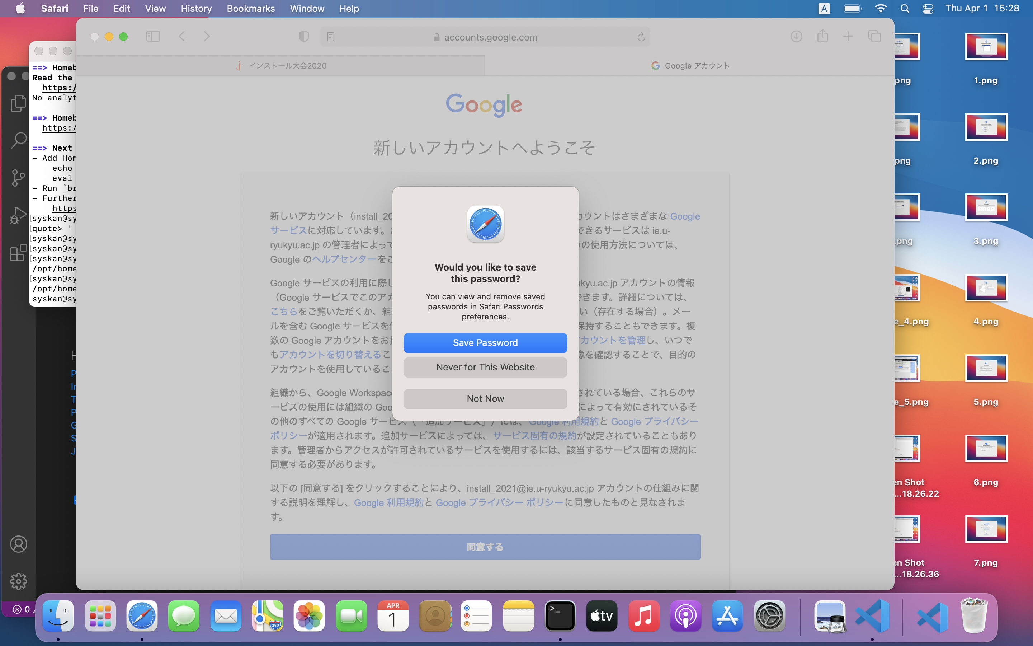
Task: Show tab overview icon
Action: click(874, 36)
